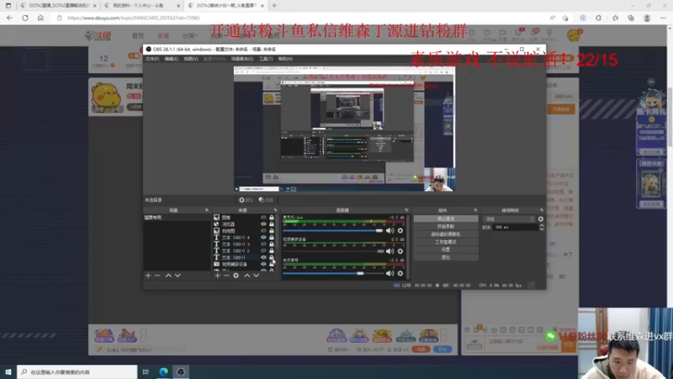Open 工具(T) Tools menu in OBS
673x379 pixels.
[x=266, y=59]
